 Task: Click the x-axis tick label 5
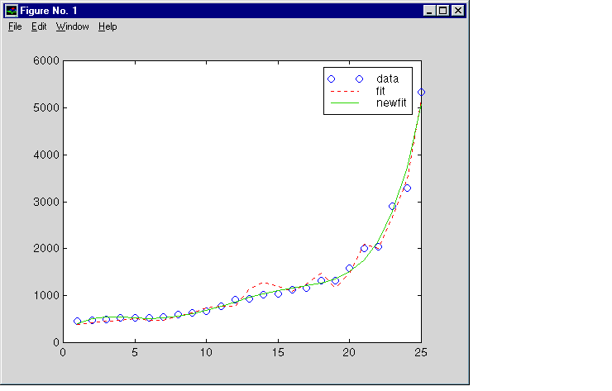click(135, 353)
